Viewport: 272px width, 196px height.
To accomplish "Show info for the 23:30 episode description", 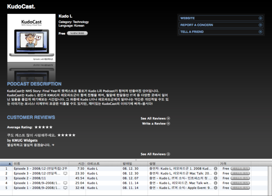I will 216,174.
